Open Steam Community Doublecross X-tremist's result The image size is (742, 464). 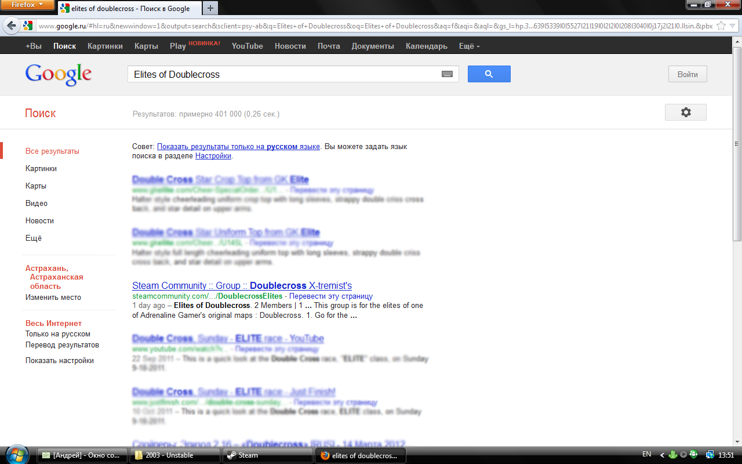tap(242, 286)
